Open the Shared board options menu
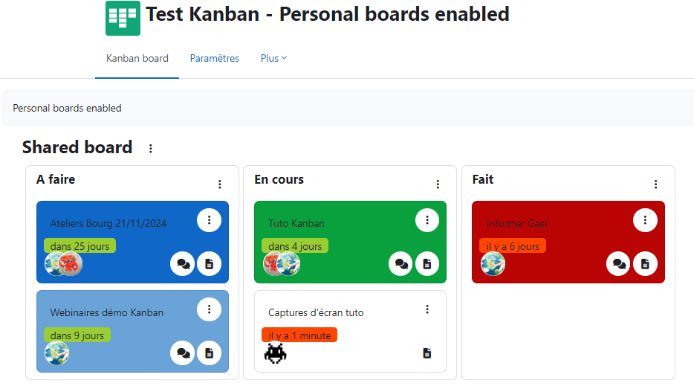This screenshot has width=694, height=386. [x=151, y=149]
